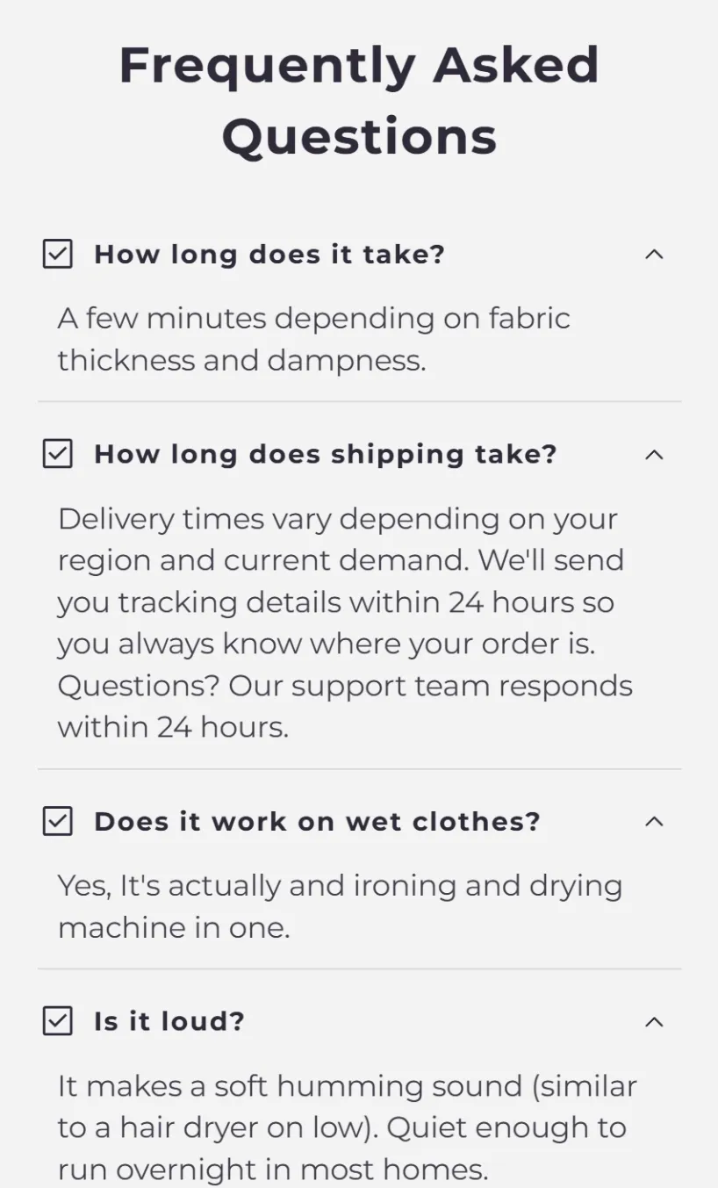Click checkmark icon beside wet clothes question
718x1188 pixels.
[x=58, y=821]
